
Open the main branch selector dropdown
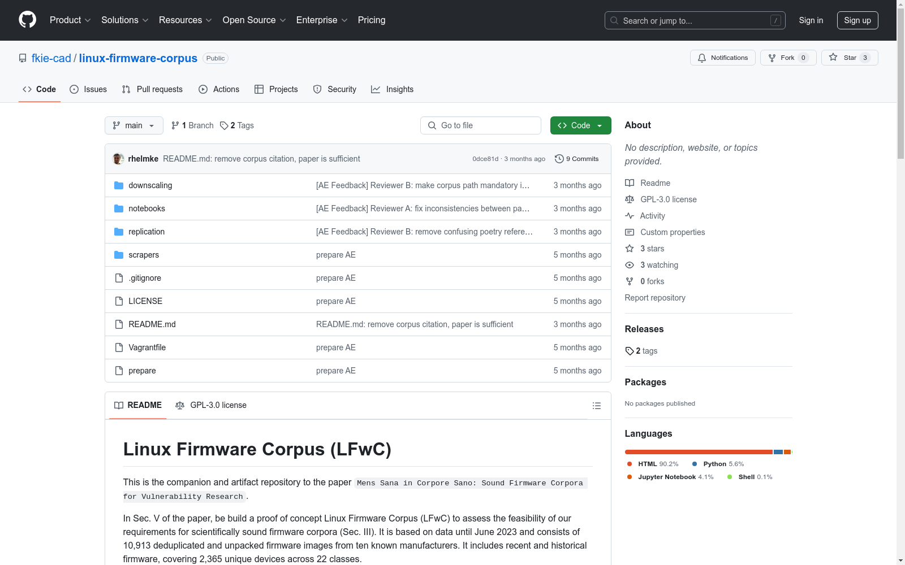(x=134, y=125)
